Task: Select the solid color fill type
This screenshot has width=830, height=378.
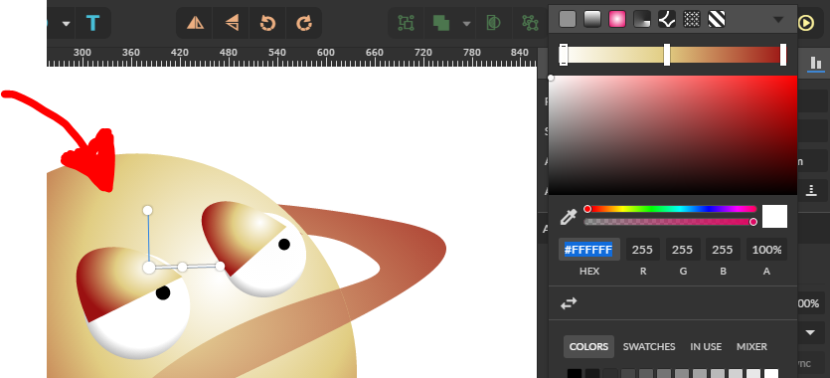Action: point(568,20)
